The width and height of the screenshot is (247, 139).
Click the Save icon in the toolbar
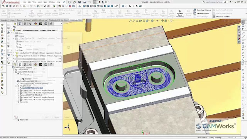pos(80,2)
